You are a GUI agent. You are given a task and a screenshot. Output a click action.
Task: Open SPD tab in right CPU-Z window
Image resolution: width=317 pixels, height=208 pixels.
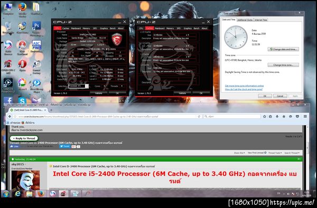click(x=179, y=29)
